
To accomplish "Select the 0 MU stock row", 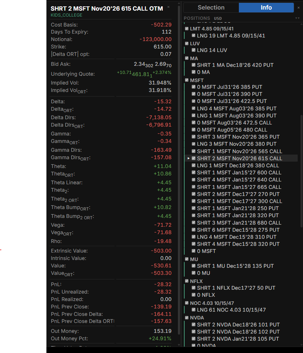I will [203, 273].
